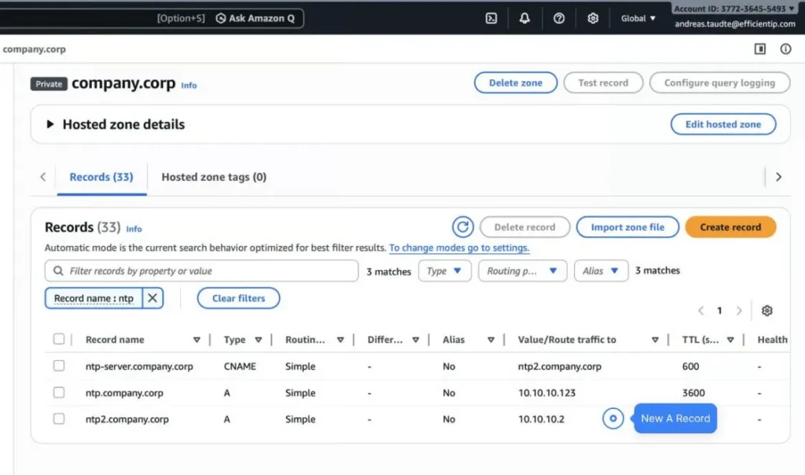The height and width of the screenshot is (475, 805).
Task: Click ntp2.company.corp record name
Action: coord(127,419)
